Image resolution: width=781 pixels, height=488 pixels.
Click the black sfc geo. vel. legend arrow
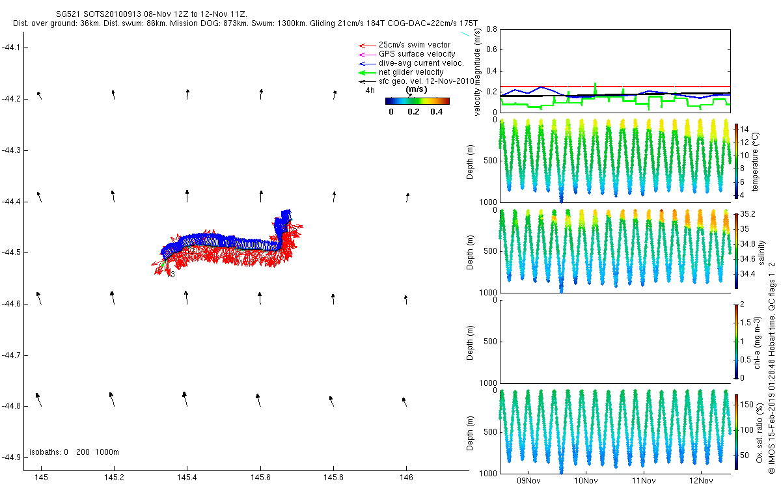pos(366,81)
